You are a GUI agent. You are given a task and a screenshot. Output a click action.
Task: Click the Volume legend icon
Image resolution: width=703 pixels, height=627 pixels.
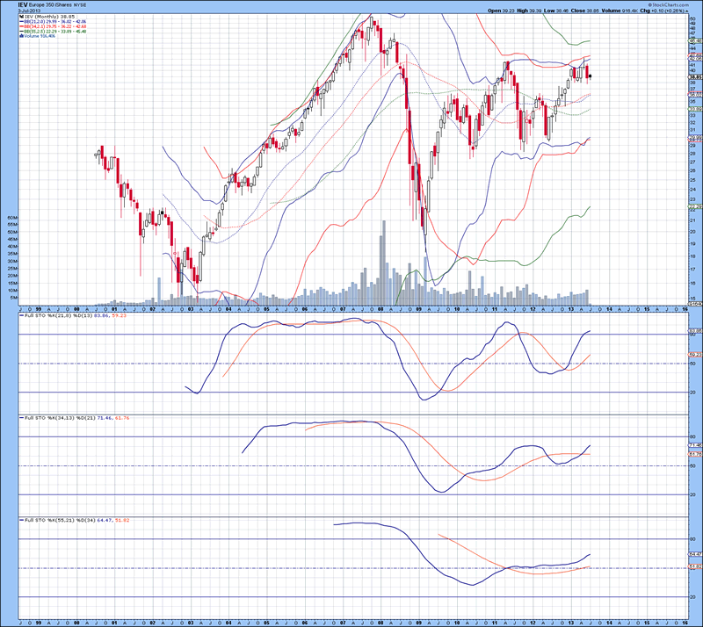click(x=21, y=36)
